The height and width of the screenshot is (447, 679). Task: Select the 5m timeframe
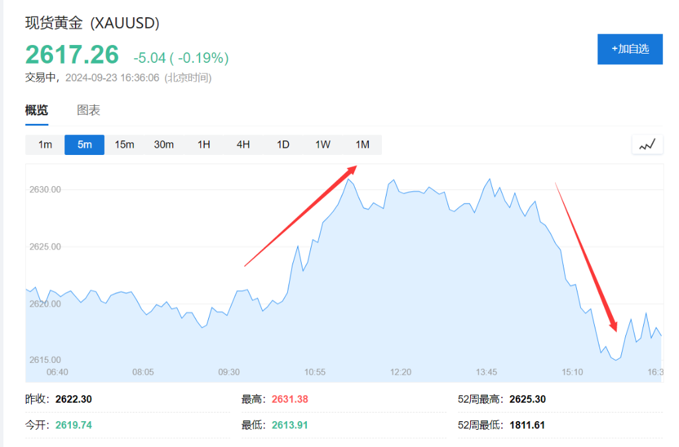tap(84, 144)
